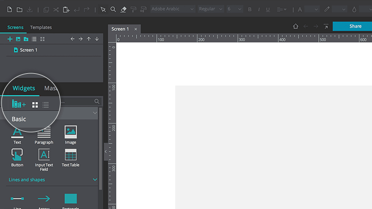The width and height of the screenshot is (372, 209).
Task: Toggle Bold text formatting
Action: [x=250, y=9]
